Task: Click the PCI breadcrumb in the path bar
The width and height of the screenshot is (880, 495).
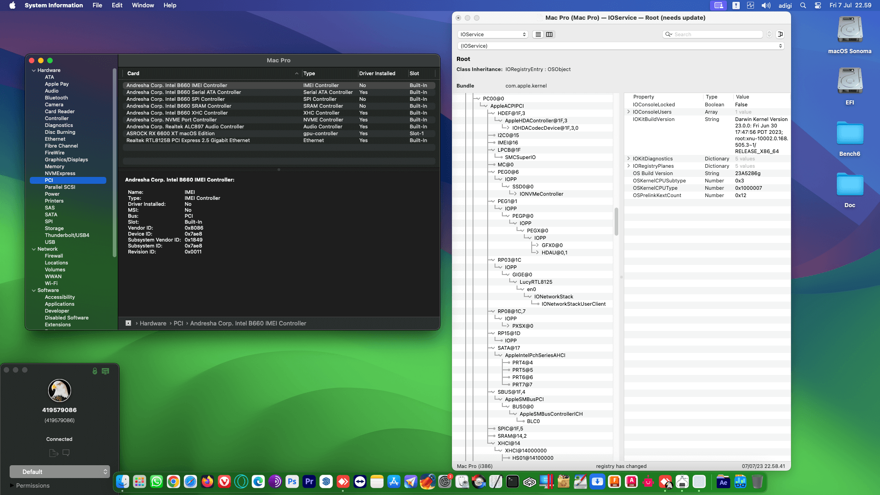Action: coord(178,324)
